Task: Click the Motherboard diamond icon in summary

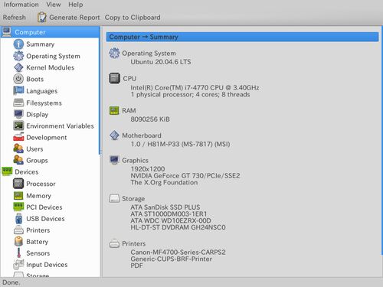Action: 114,135
